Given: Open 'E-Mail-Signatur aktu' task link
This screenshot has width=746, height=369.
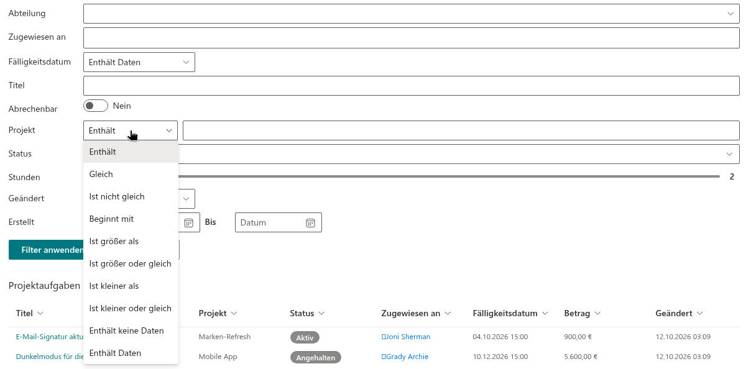Looking at the screenshot, I should pos(50,337).
